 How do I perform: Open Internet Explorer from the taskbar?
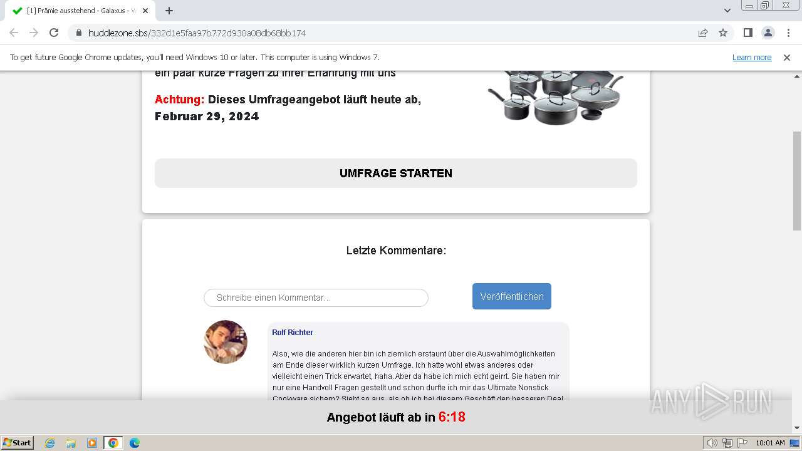point(50,443)
